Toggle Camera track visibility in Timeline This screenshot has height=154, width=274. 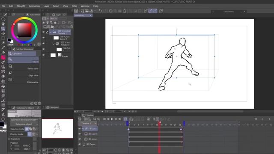coord(80,129)
